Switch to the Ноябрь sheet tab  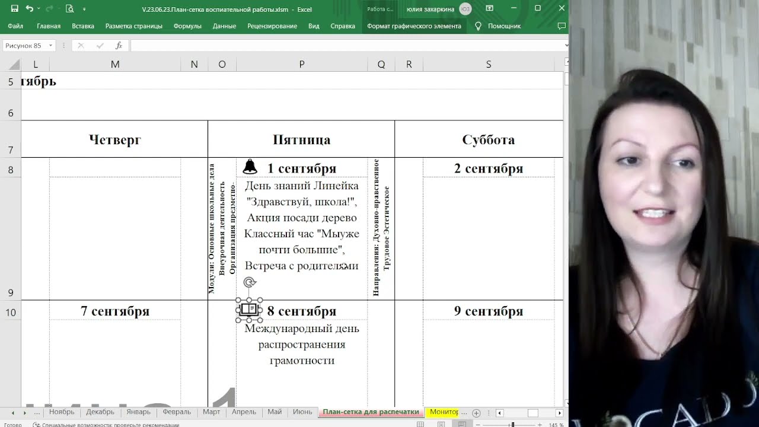(62, 412)
